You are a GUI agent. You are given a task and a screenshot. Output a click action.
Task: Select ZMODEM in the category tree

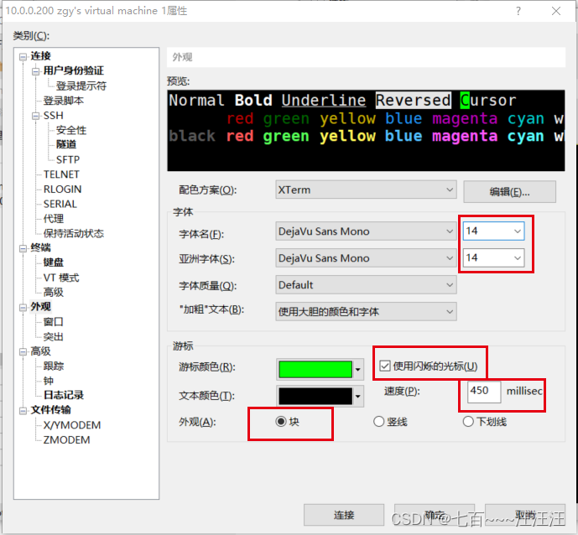[x=67, y=439]
